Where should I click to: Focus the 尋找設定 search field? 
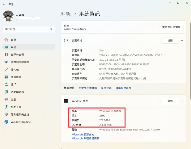click(x=29, y=29)
